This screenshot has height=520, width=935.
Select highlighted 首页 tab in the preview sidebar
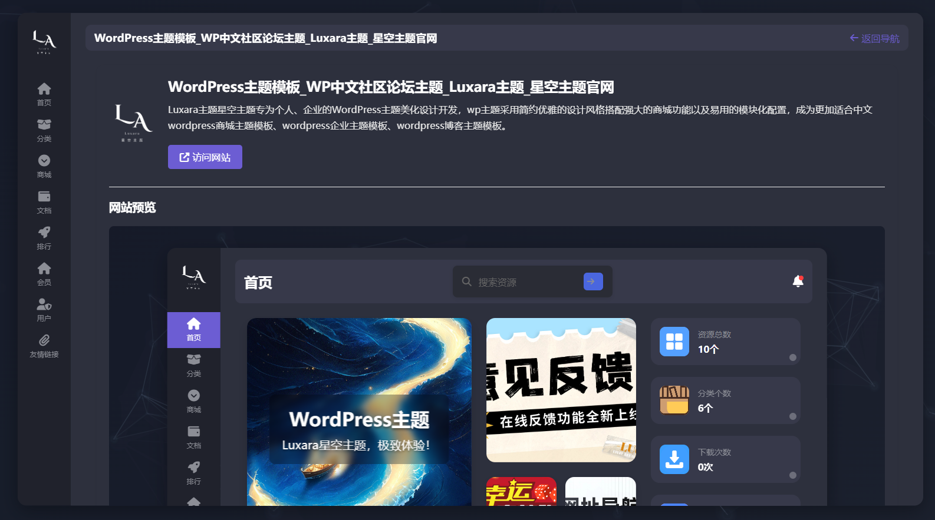[x=194, y=330]
